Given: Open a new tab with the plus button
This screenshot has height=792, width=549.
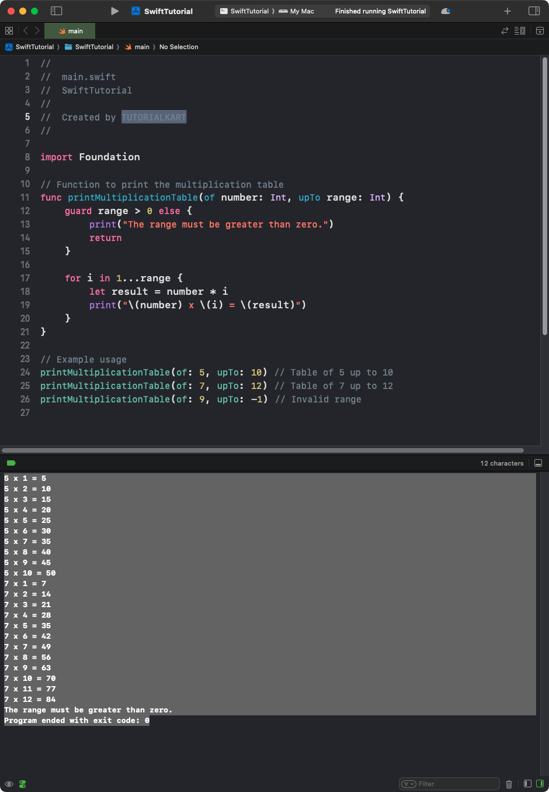Looking at the screenshot, I should (x=507, y=11).
